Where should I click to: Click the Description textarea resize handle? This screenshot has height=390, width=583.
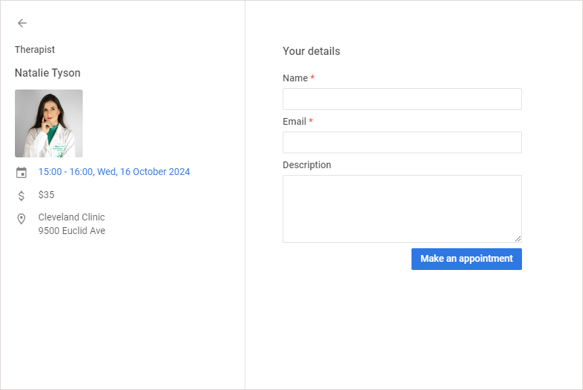coord(517,239)
